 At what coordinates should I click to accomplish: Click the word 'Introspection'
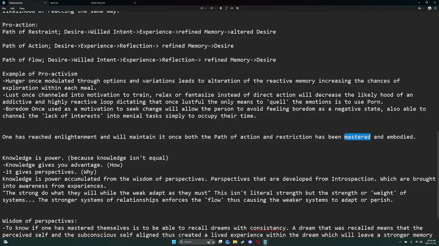point(353,179)
